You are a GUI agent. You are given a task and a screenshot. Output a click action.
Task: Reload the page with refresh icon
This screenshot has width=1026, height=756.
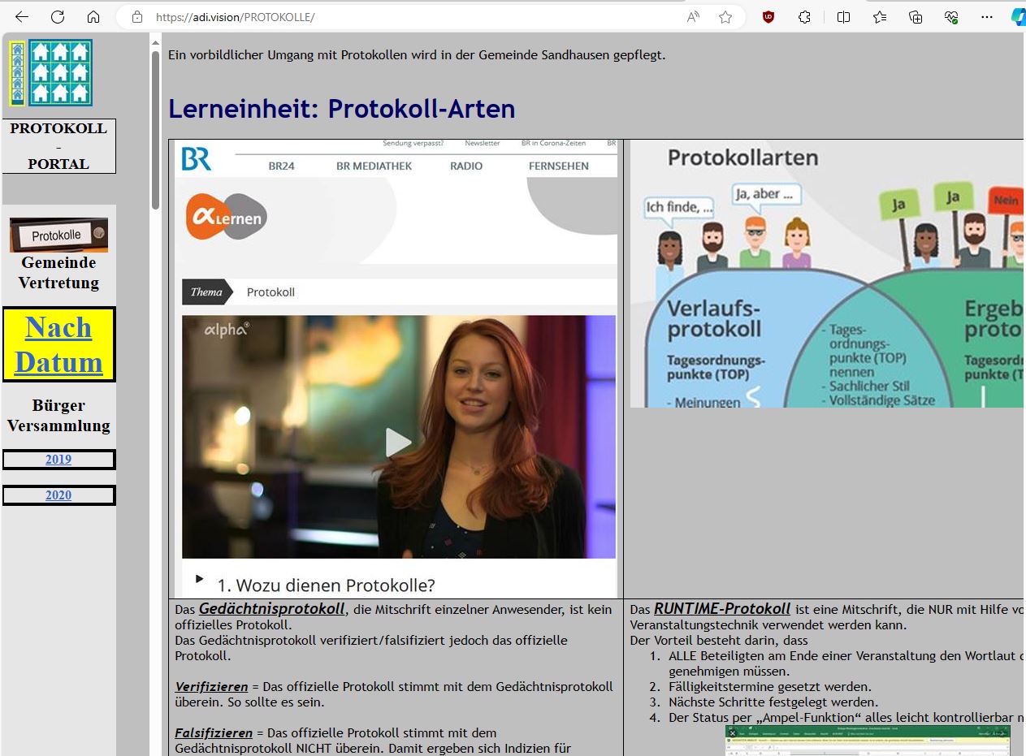(x=58, y=17)
